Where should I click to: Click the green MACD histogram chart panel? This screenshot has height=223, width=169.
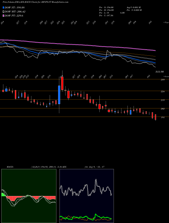(29, 196)
